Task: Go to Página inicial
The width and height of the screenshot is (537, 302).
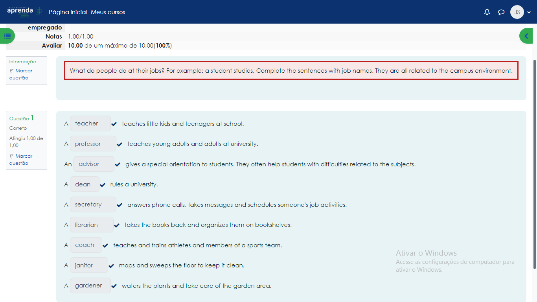Action: [x=68, y=12]
